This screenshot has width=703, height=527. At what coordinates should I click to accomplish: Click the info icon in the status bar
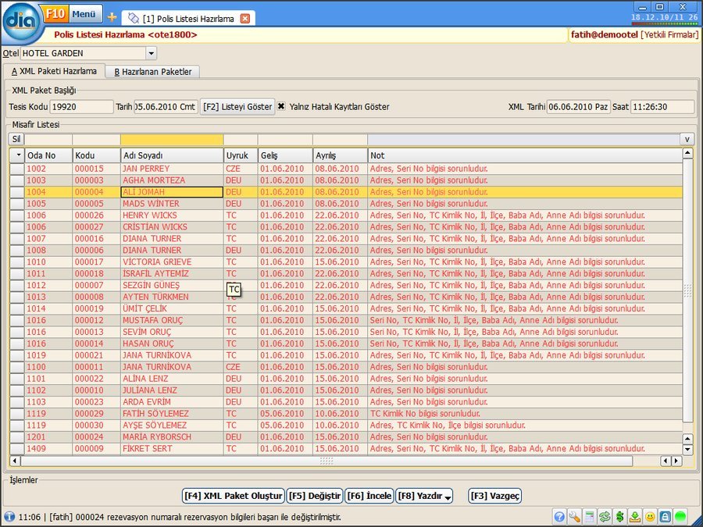pos(9,517)
